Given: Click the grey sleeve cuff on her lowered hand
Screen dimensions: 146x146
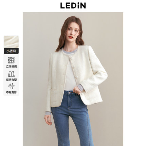Looking at the screenshot, I should click(x=48, y=113).
